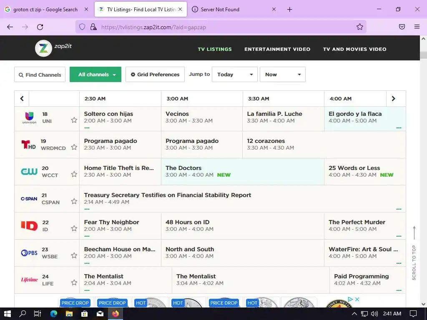Bookmark this page with star icon
The image size is (427, 320).
pos(360,27)
